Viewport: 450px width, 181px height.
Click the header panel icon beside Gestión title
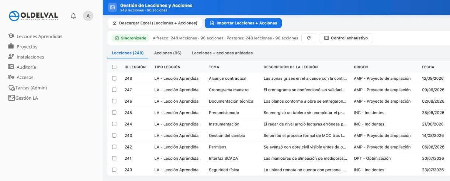(x=112, y=7)
